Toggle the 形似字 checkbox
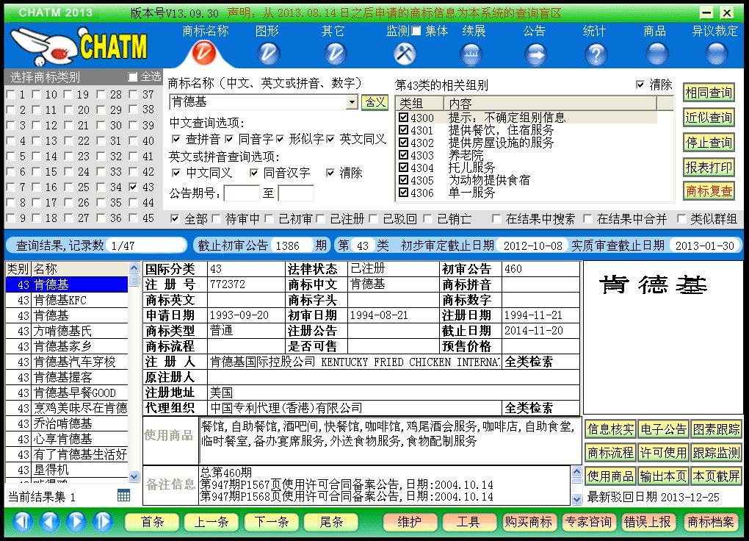Image resolution: width=749 pixels, height=541 pixels. (x=280, y=139)
